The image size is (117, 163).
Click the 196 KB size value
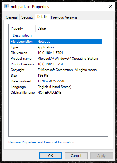tap(43, 76)
